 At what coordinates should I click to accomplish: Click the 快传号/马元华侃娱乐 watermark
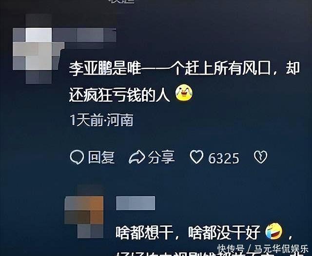pos(263,249)
